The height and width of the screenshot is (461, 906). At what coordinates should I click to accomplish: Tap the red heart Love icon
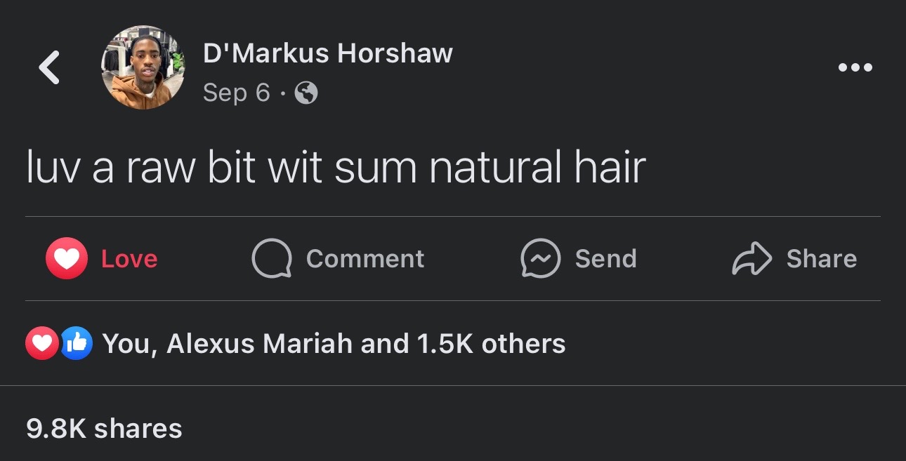click(67, 259)
